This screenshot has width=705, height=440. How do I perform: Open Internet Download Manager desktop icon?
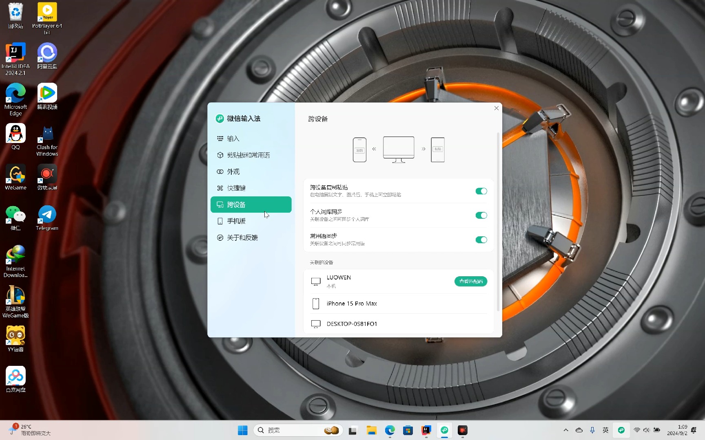click(x=16, y=261)
